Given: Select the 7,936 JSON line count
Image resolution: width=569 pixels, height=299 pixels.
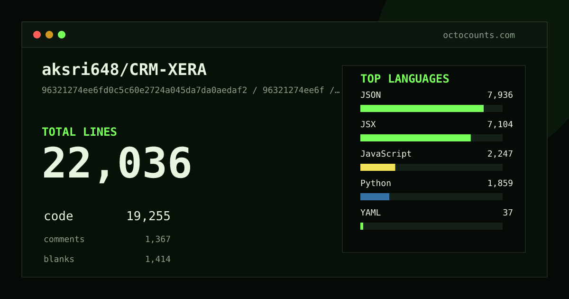Looking at the screenshot, I should click(500, 95).
